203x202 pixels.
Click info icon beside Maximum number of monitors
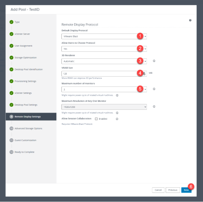click(x=154, y=89)
